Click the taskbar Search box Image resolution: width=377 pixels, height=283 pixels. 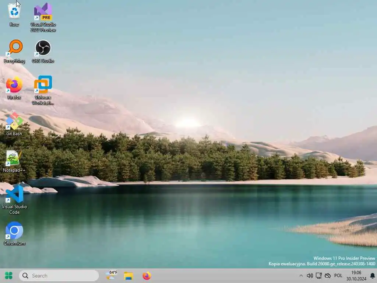pyautogui.click(x=59, y=276)
